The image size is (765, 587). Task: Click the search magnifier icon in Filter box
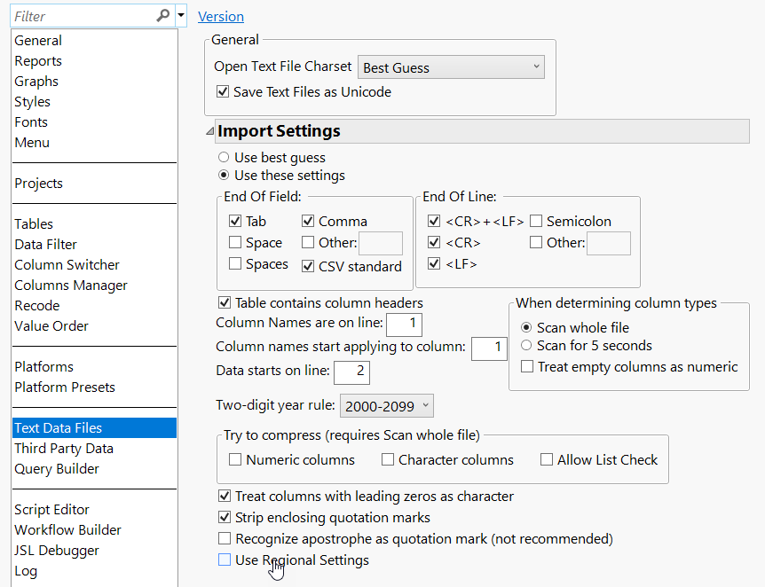(164, 16)
